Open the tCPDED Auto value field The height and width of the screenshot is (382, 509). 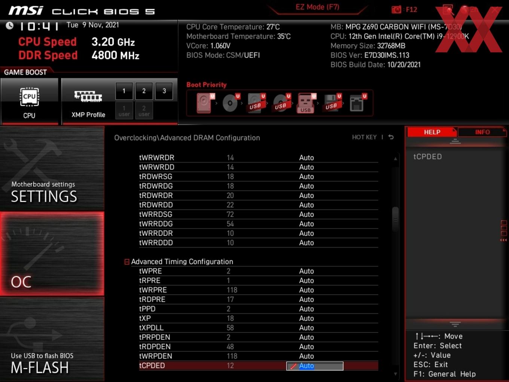tap(315, 366)
